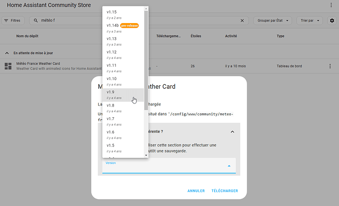
Task: Click the ANNULER button
Action: tap(196, 191)
